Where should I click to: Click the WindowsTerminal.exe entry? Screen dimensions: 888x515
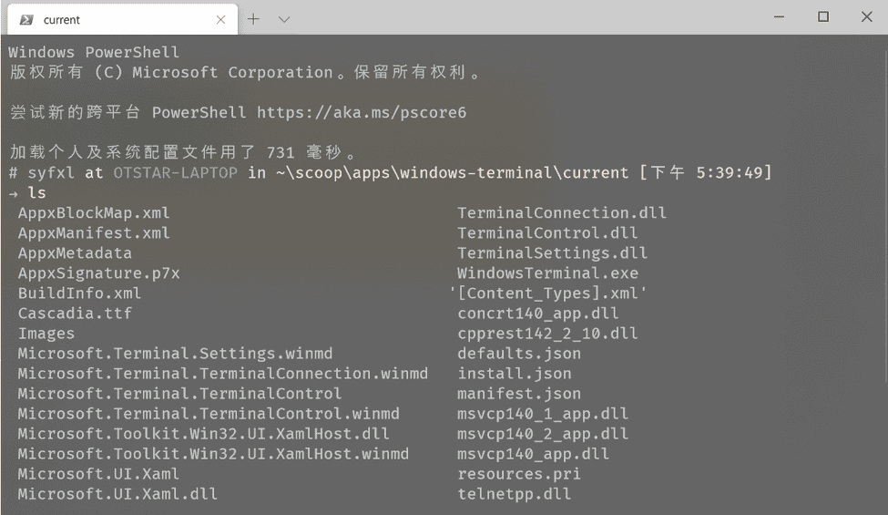tap(547, 273)
